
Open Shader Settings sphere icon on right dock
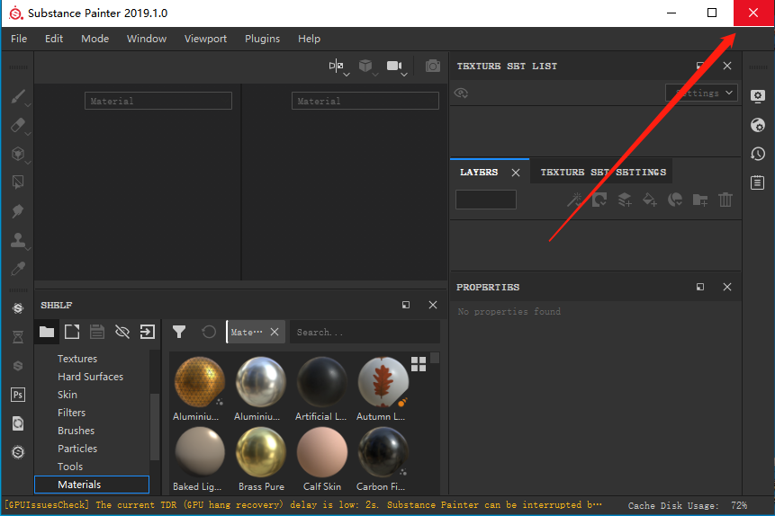[x=758, y=125]
